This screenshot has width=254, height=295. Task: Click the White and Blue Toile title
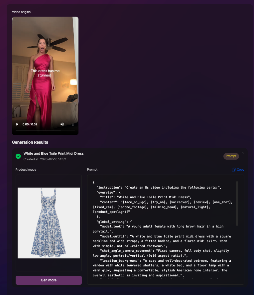(54, 153)
